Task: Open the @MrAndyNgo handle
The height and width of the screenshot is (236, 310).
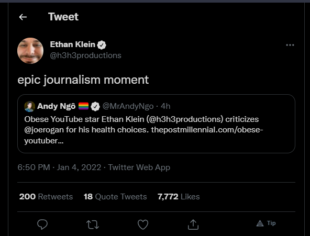Action: coord(128,106)
